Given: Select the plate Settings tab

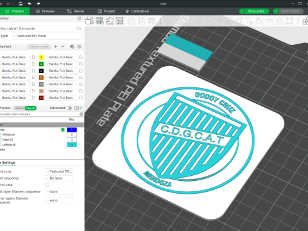Looking at the screenshot, I should click(8, 162).
